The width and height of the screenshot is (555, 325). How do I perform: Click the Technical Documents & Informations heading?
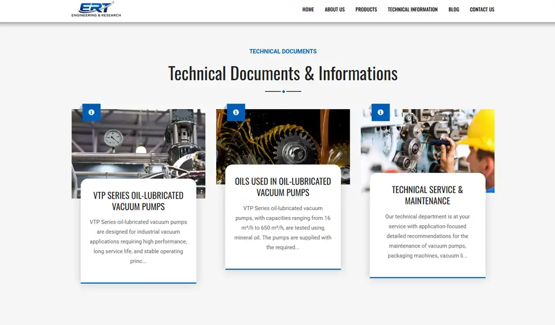[282, 73]
